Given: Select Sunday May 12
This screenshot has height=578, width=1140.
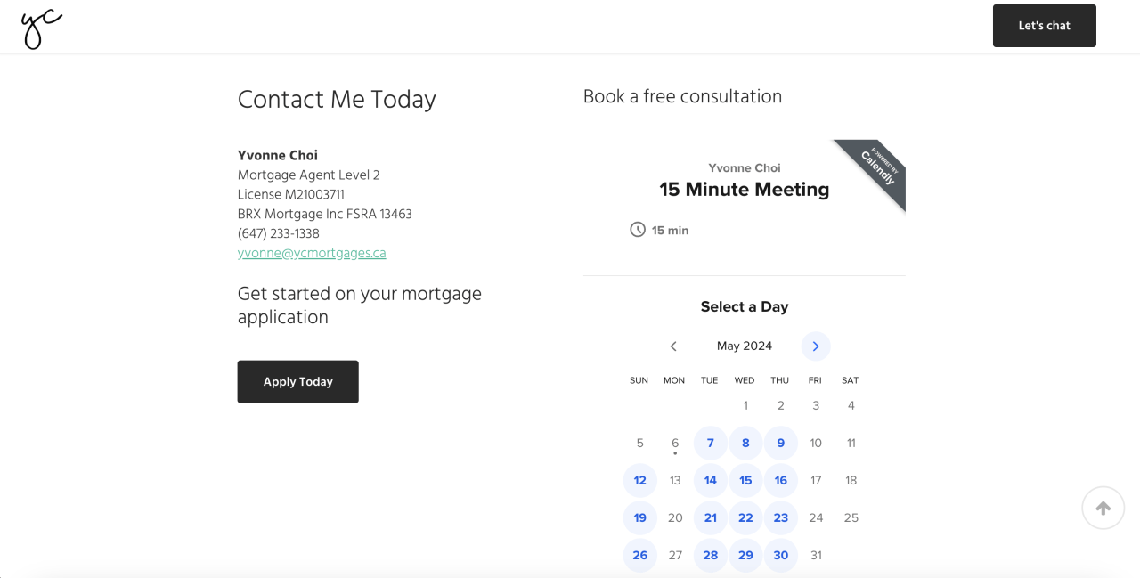Looking at the screenshot, I should point(639,480).
